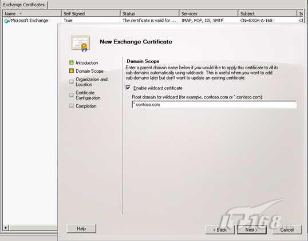Click the Cancel button
The height and width of the screenshot is (241, 308).
click(287, 230)
